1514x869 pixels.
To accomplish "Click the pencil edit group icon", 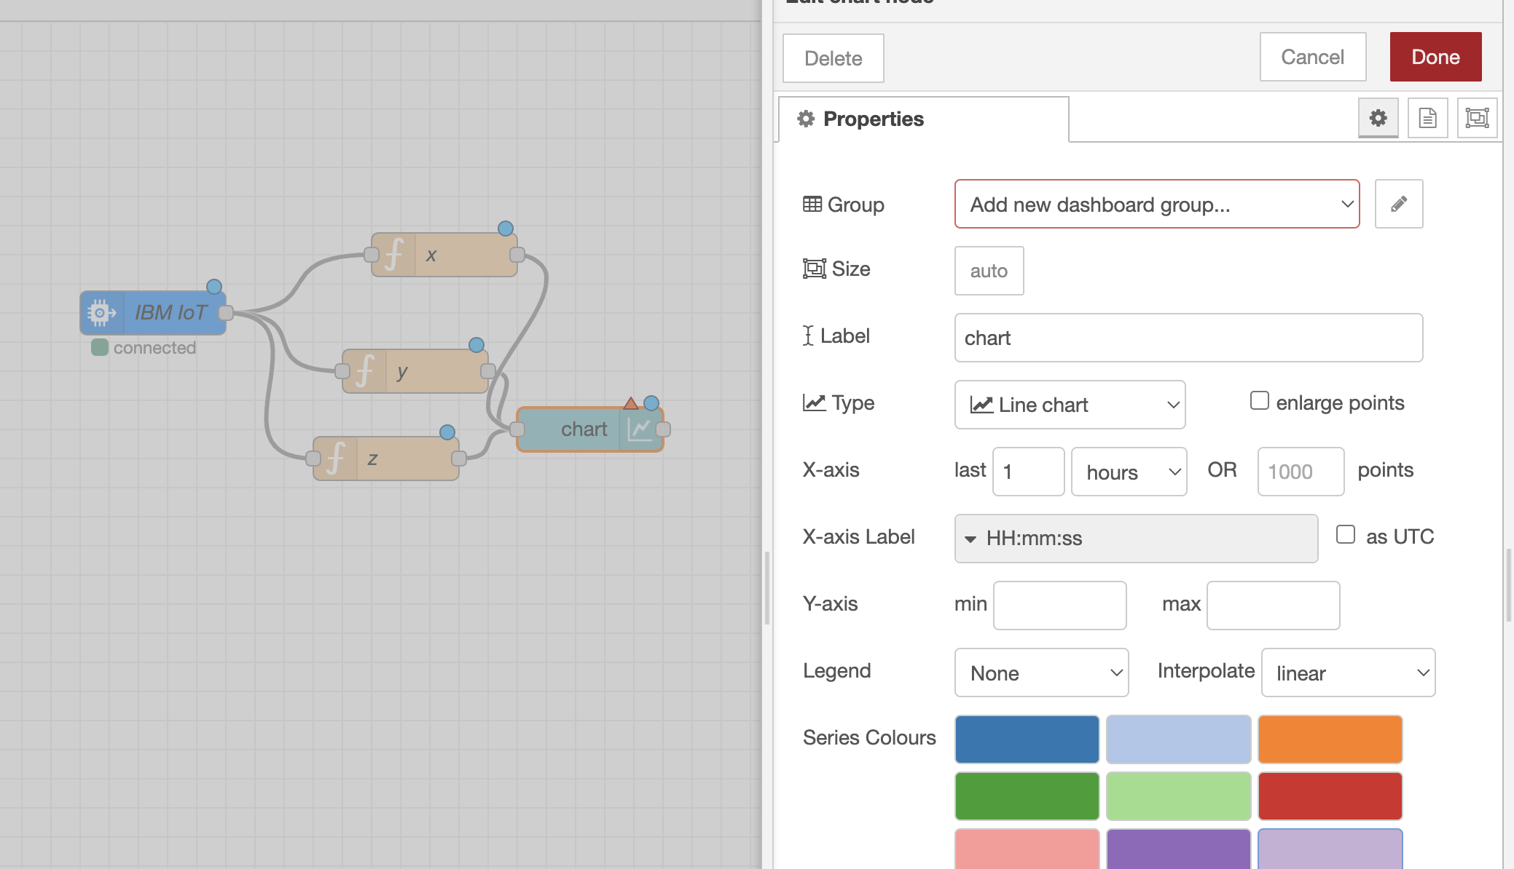I will [1398, 204].
